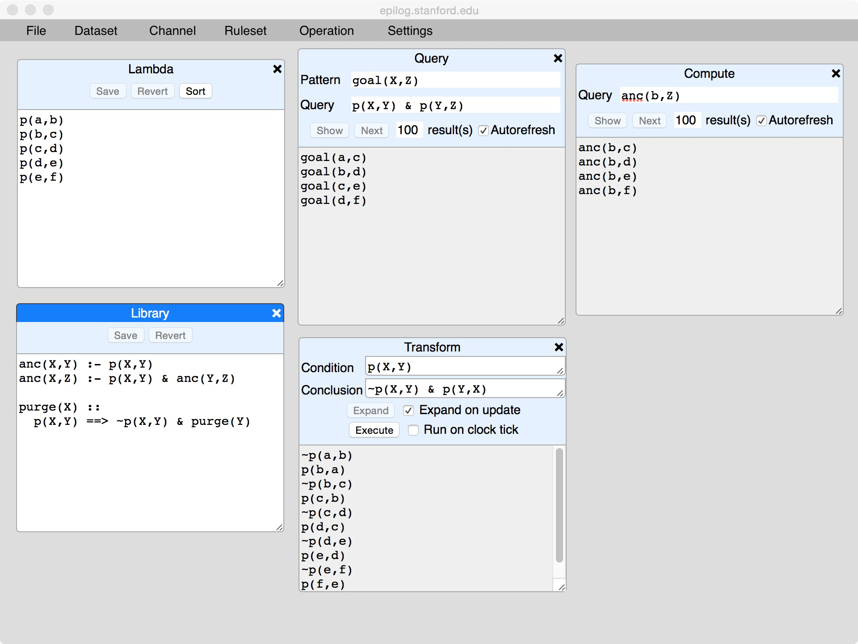Click the Compute results resize handle
This screenshot has width=858, height=644.
[x=839, y=311]
